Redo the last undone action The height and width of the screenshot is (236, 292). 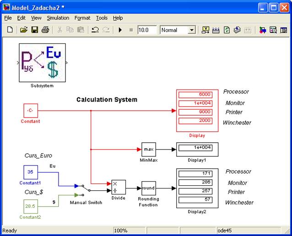106,30
